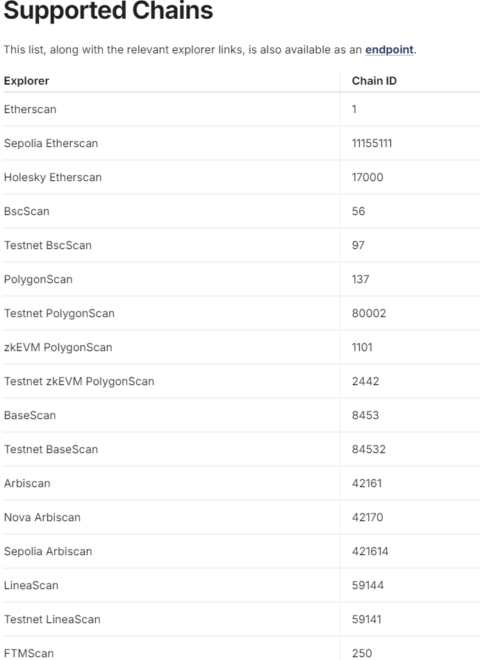Click Testnet BscScan row text
Screen dimensions: 480x660
[x=48, y=246]
